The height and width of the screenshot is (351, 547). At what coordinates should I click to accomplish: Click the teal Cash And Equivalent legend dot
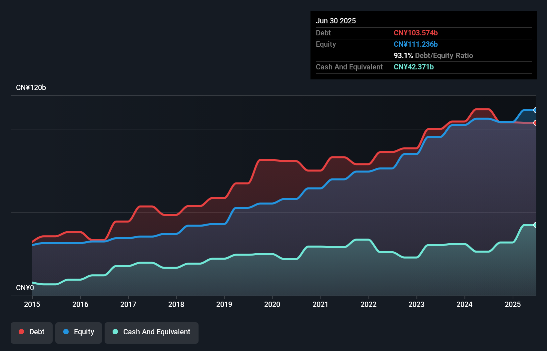point(115,332)
